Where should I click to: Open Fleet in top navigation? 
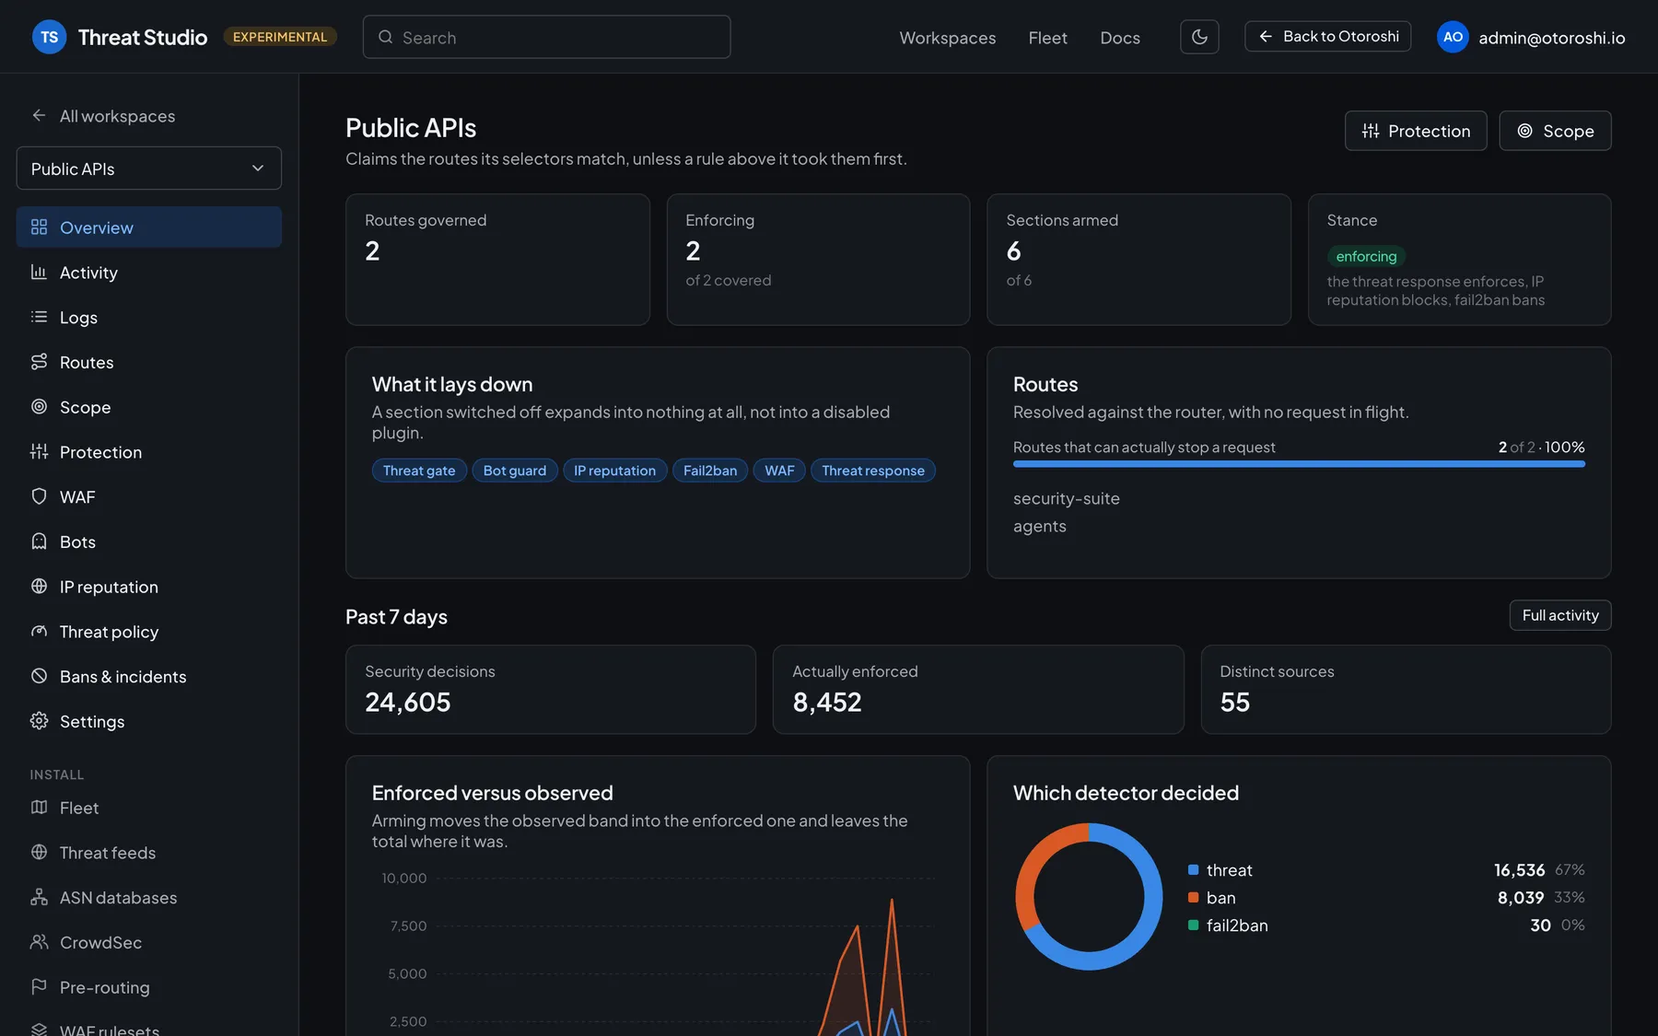(x=1047, y=38)
